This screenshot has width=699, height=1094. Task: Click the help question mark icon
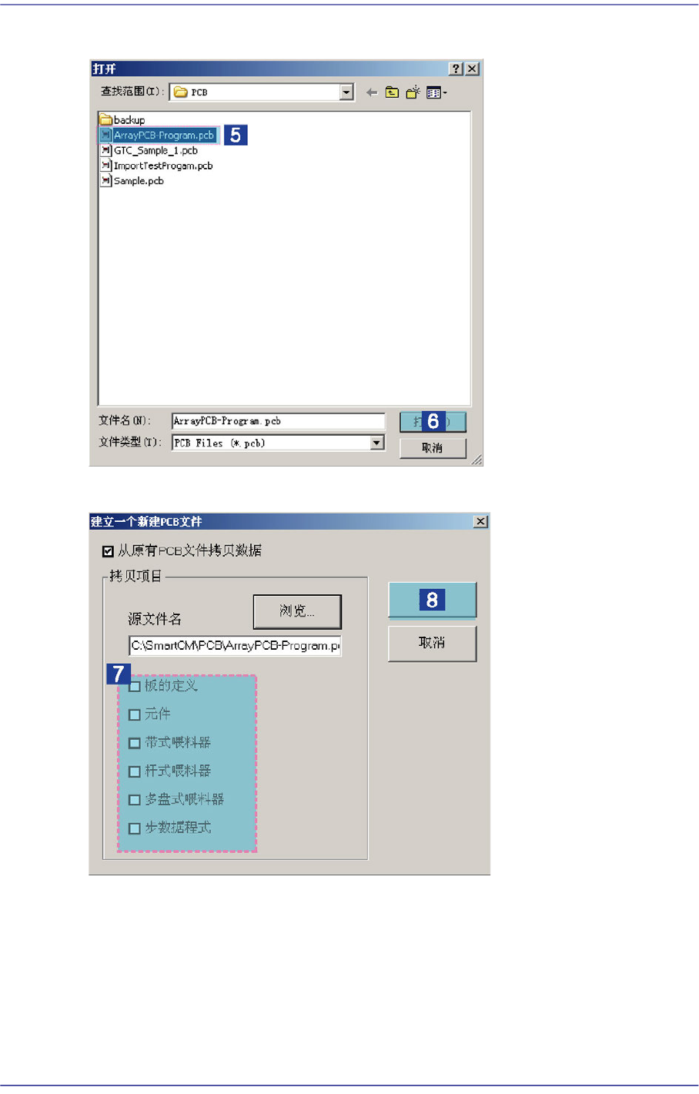coord(457,69)
